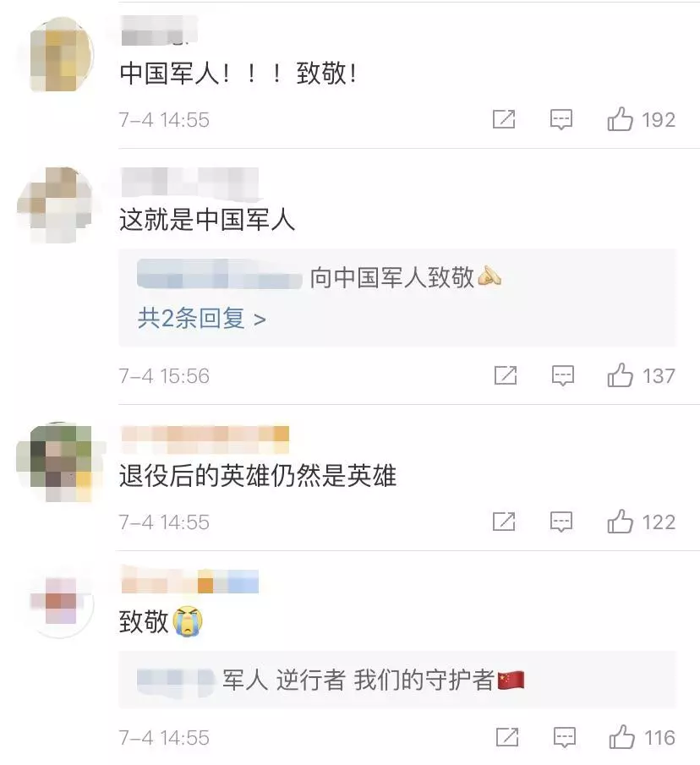The width and height of the screenshot is (700, 765).
Task: Expand 共2条回复 replies thread
Action: click(x=201, y=319)
